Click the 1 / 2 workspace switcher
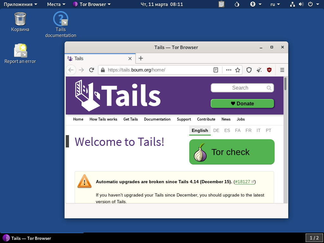 [314, 238]
